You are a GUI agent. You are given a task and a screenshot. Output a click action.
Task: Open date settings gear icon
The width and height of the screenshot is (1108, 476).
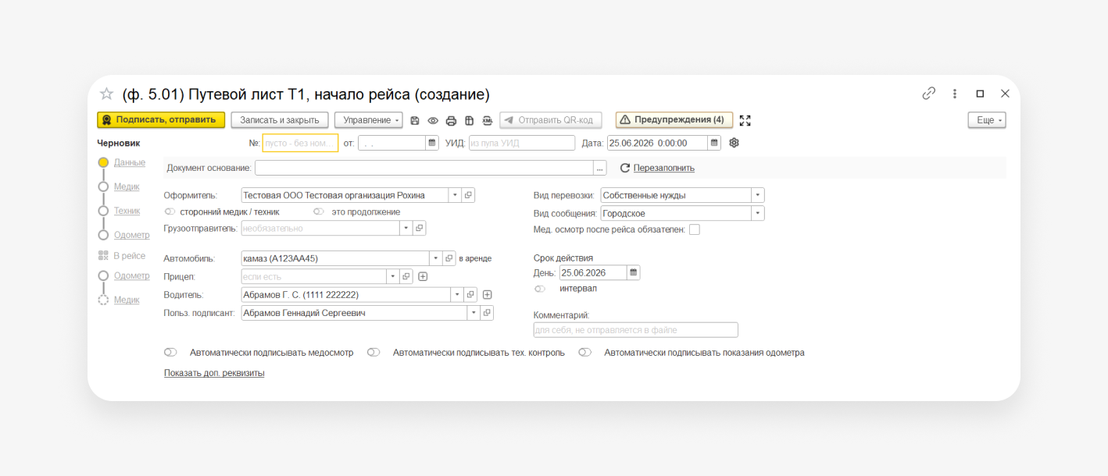point(734,143)
